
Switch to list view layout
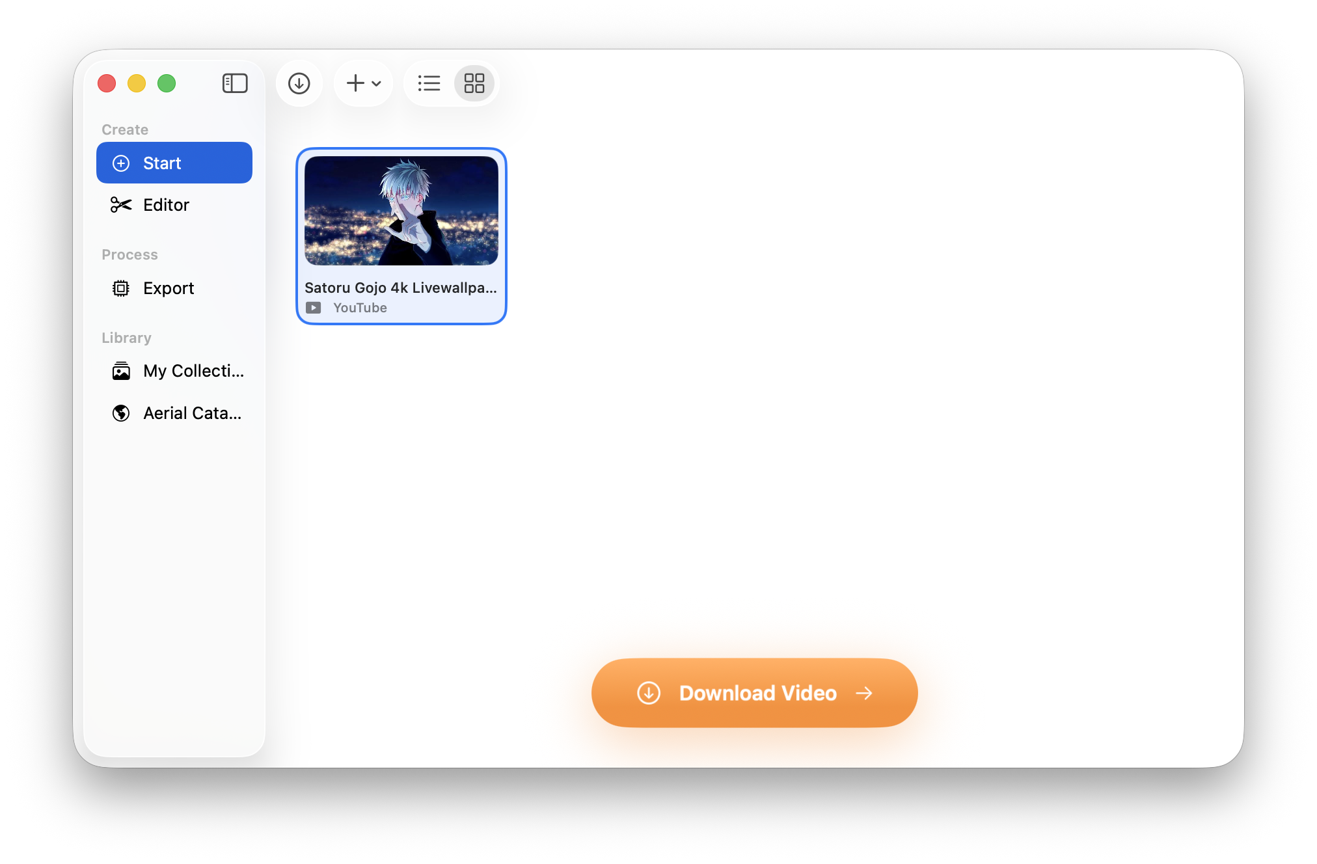[x=429, y=83]
